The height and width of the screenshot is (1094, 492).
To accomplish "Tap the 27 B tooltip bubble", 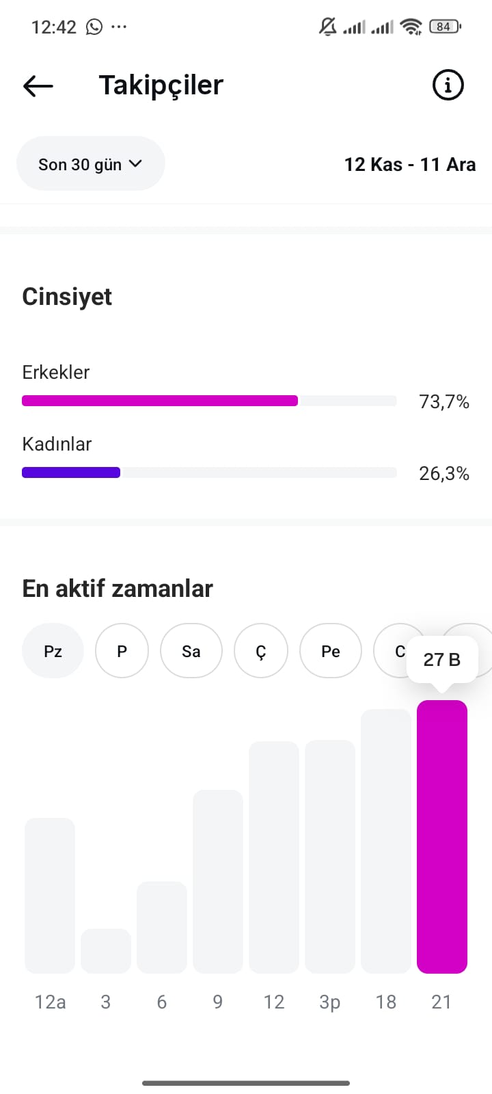I will [442, 661].
